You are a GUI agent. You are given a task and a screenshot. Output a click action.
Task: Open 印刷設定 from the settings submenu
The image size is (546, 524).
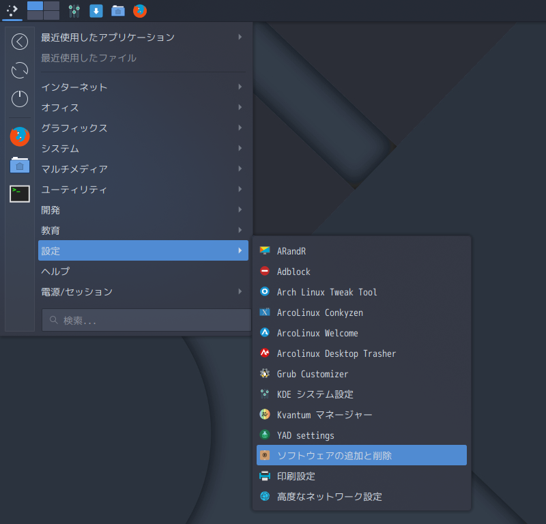362,476
